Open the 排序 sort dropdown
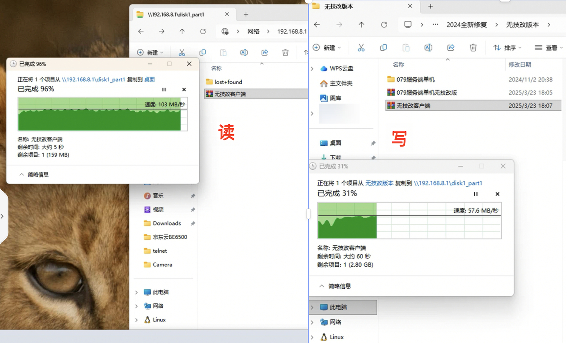The width and height of the screenshot is (566, 343). (507, 48)
